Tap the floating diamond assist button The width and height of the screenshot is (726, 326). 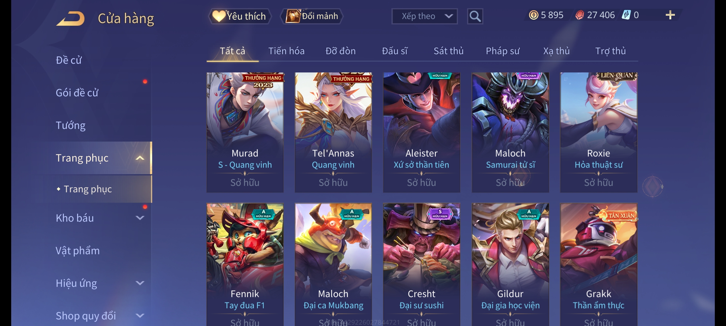[x=653, y=187]
